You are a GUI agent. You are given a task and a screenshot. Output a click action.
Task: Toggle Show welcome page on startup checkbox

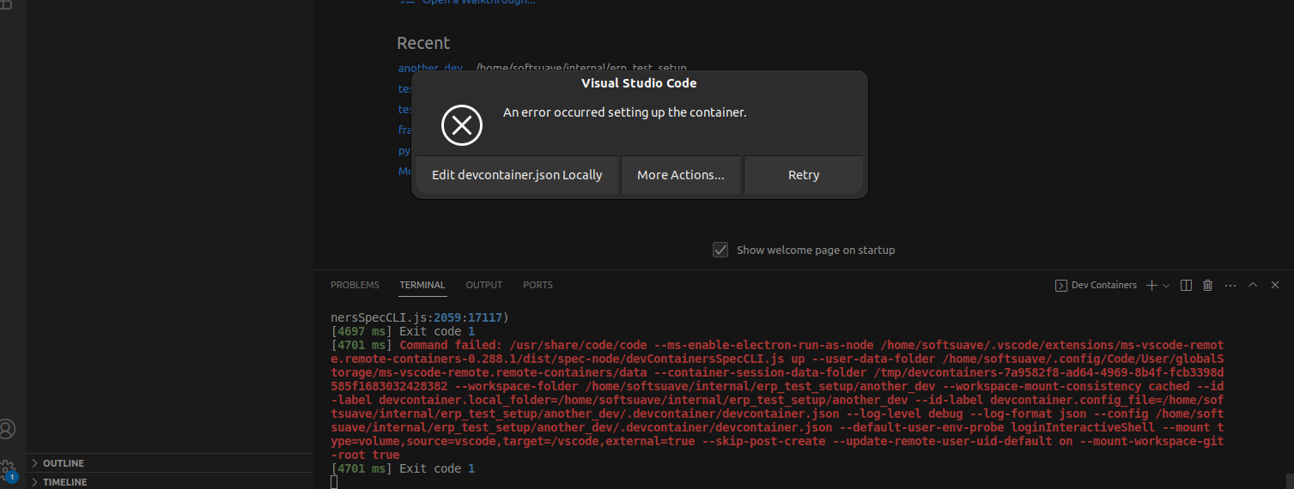coord(720,250)
